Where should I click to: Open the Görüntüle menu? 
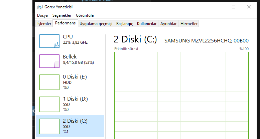pyautogui.click(x=85, y=15)
